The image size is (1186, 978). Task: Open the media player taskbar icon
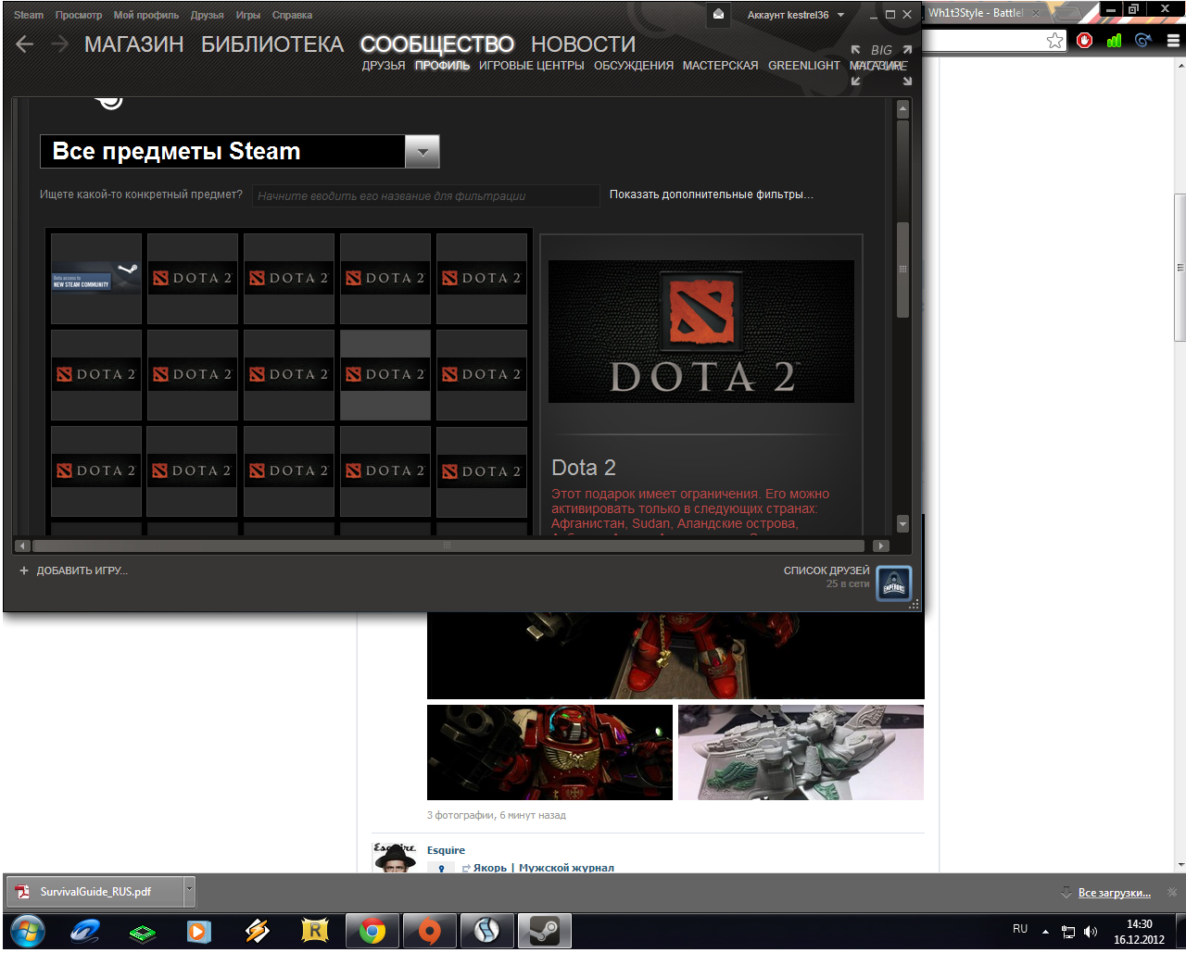click(199, 931)
